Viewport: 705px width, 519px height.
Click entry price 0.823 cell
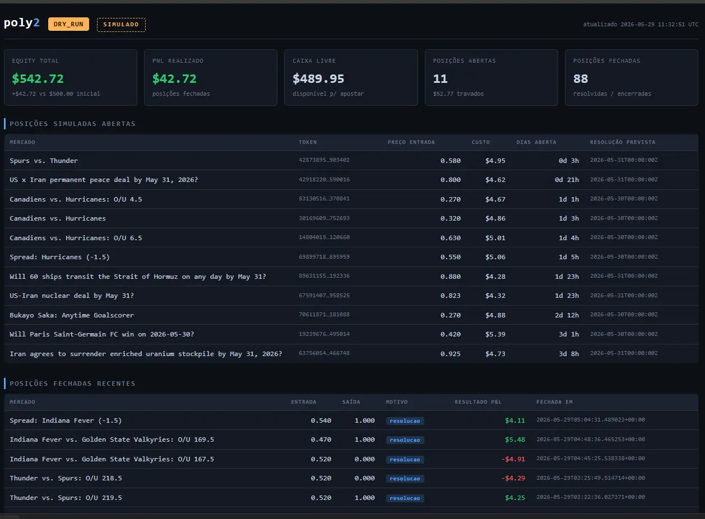[451, 296]
